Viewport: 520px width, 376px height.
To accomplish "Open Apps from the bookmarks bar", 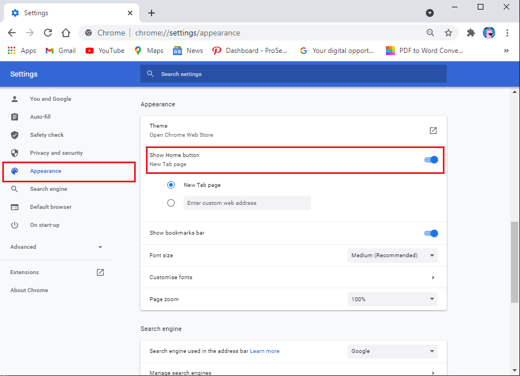I will pos(22,50).
